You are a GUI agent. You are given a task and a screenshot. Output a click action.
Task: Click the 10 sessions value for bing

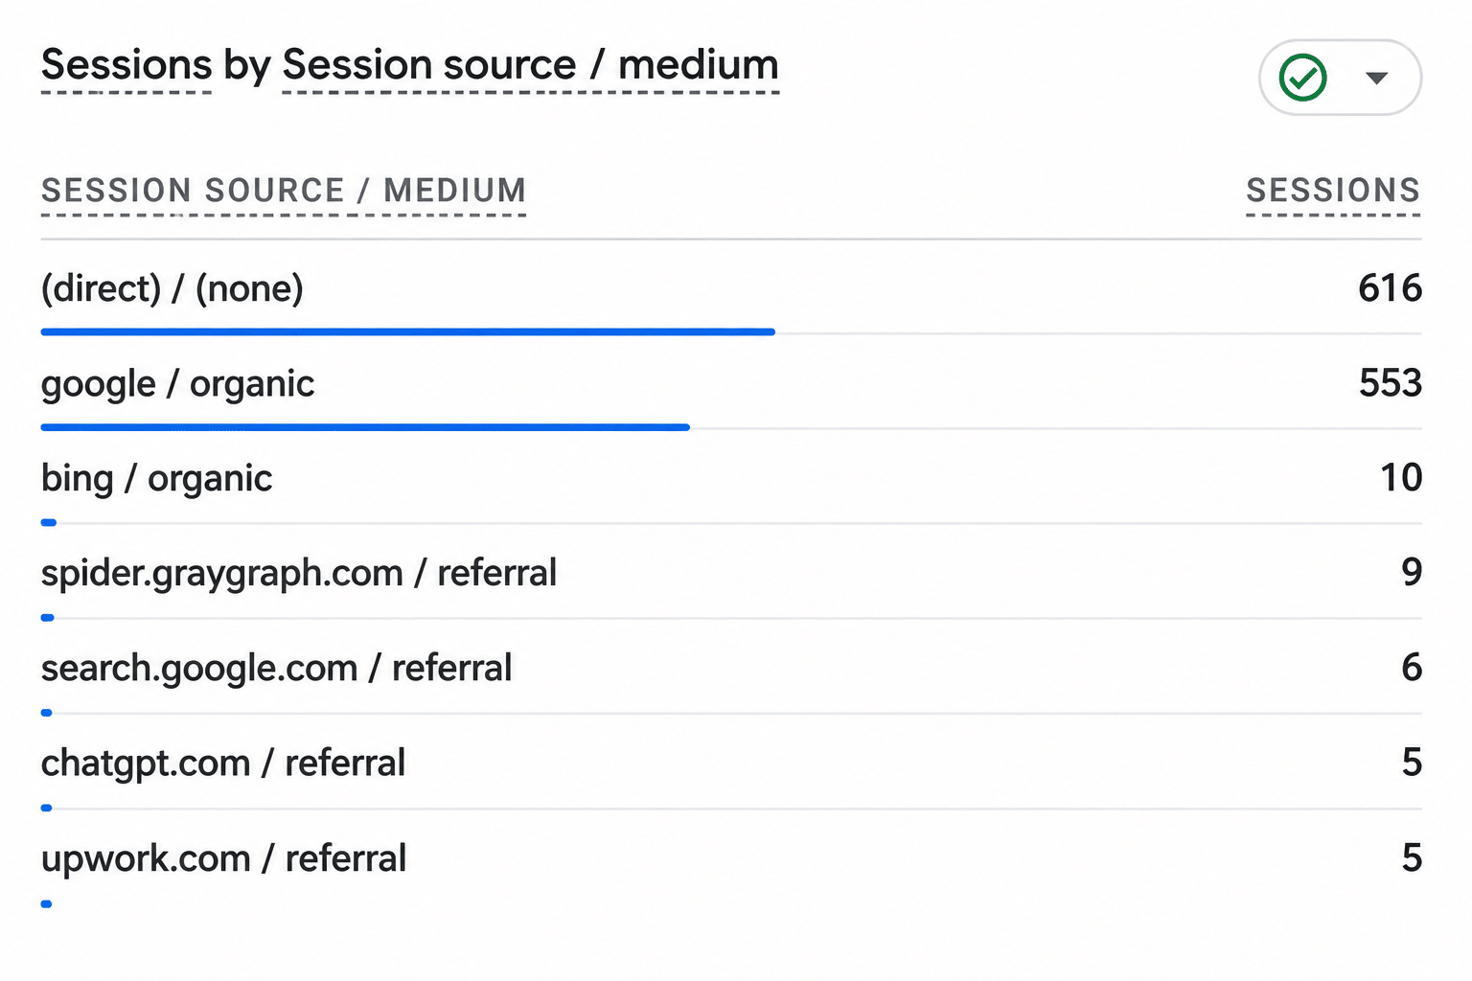click(x=1401, y=478)
